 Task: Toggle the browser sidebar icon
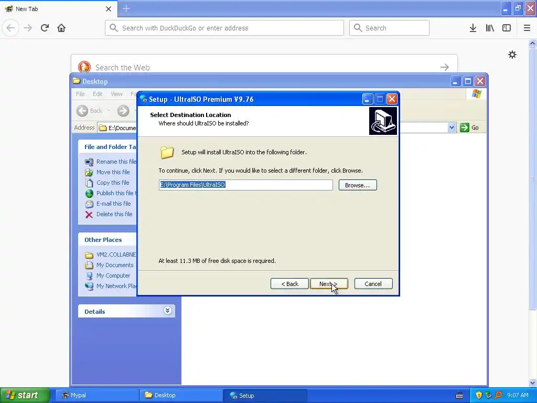point(507,28)
